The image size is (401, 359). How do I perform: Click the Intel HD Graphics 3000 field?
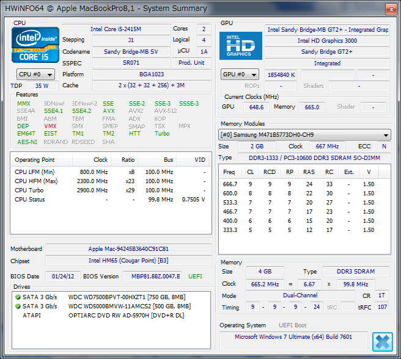pyautogui.click(x=327, y=41)
